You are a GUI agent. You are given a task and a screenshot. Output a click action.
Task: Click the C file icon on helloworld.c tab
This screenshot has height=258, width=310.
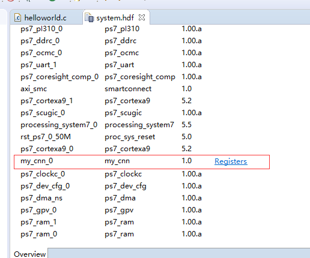pyautogui.click(x=18, y=18)
